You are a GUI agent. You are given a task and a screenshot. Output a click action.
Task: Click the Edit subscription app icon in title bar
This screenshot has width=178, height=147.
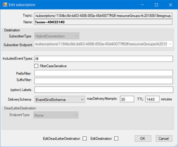point(5,5)
